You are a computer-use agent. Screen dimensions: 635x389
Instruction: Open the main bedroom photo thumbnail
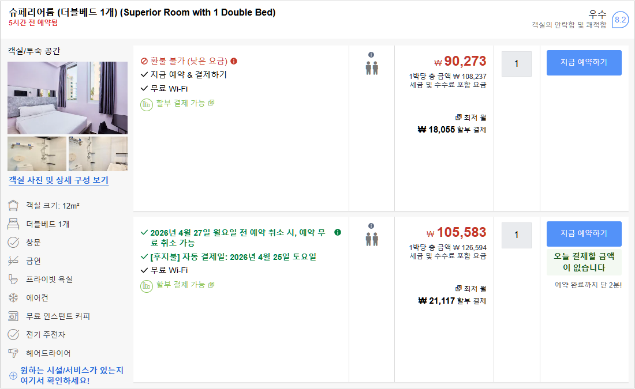click(68, 98)
